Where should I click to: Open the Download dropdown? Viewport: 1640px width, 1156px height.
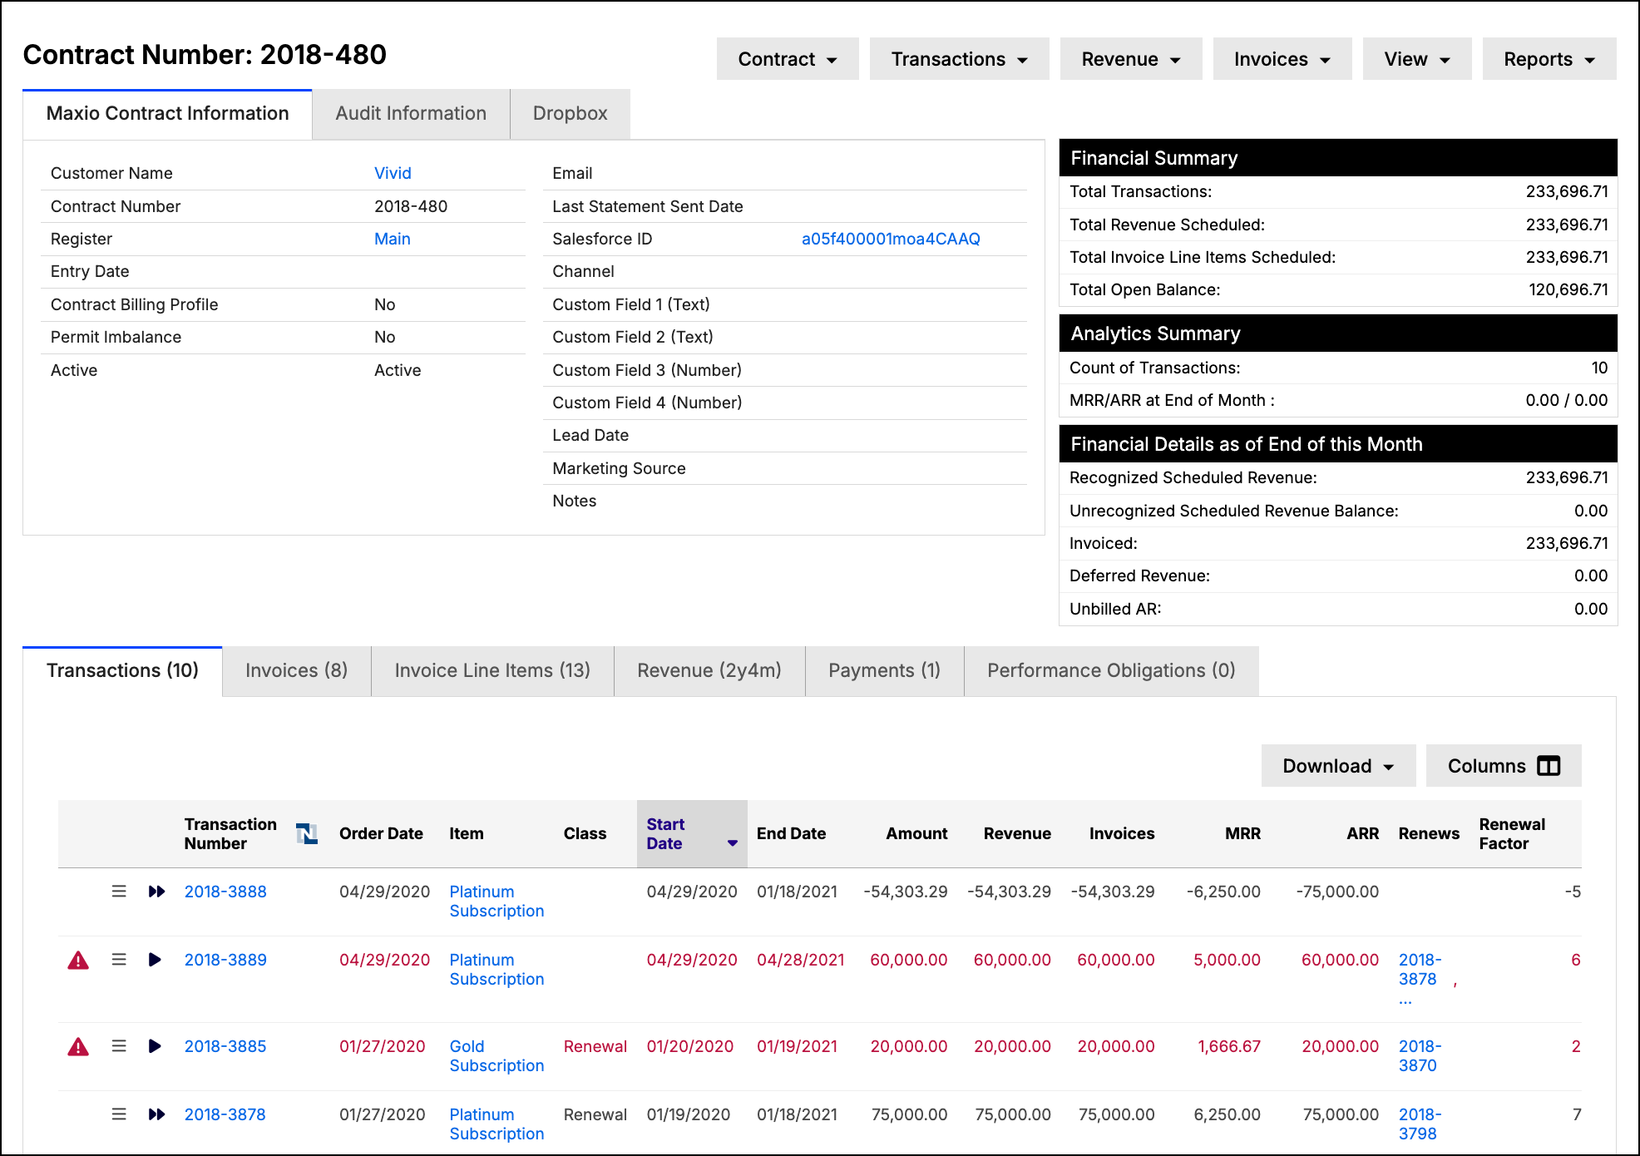point(1338,766)
